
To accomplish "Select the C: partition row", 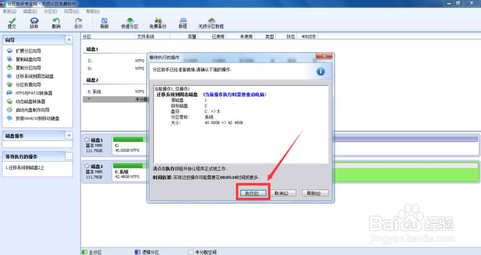I will pyautogui.click(x=115, y=61).
